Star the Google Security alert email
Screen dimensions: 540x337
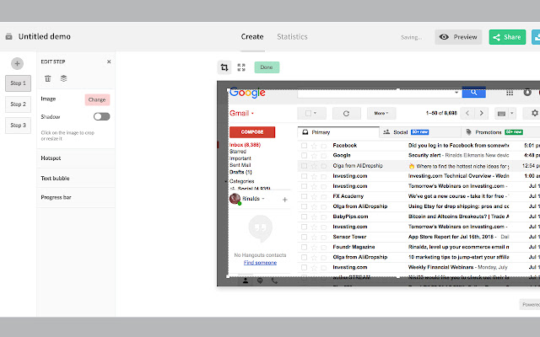tap(314, 155)
